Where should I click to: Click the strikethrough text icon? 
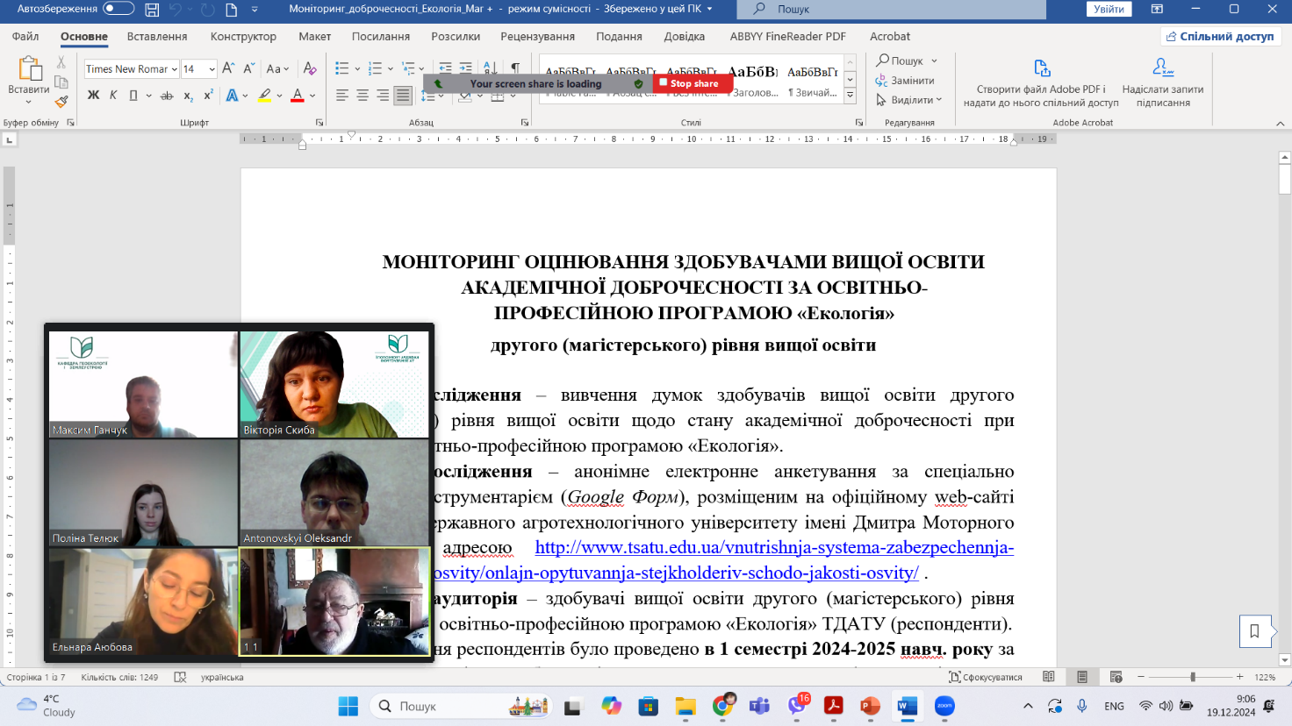coord(167,96)
